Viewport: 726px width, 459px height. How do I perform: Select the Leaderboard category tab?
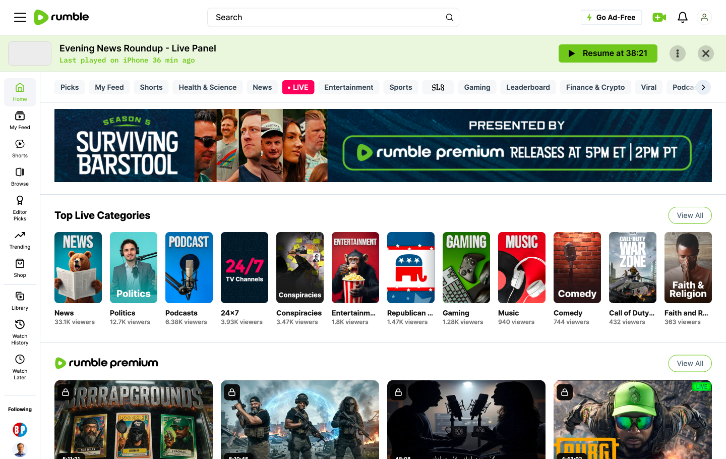528,87
